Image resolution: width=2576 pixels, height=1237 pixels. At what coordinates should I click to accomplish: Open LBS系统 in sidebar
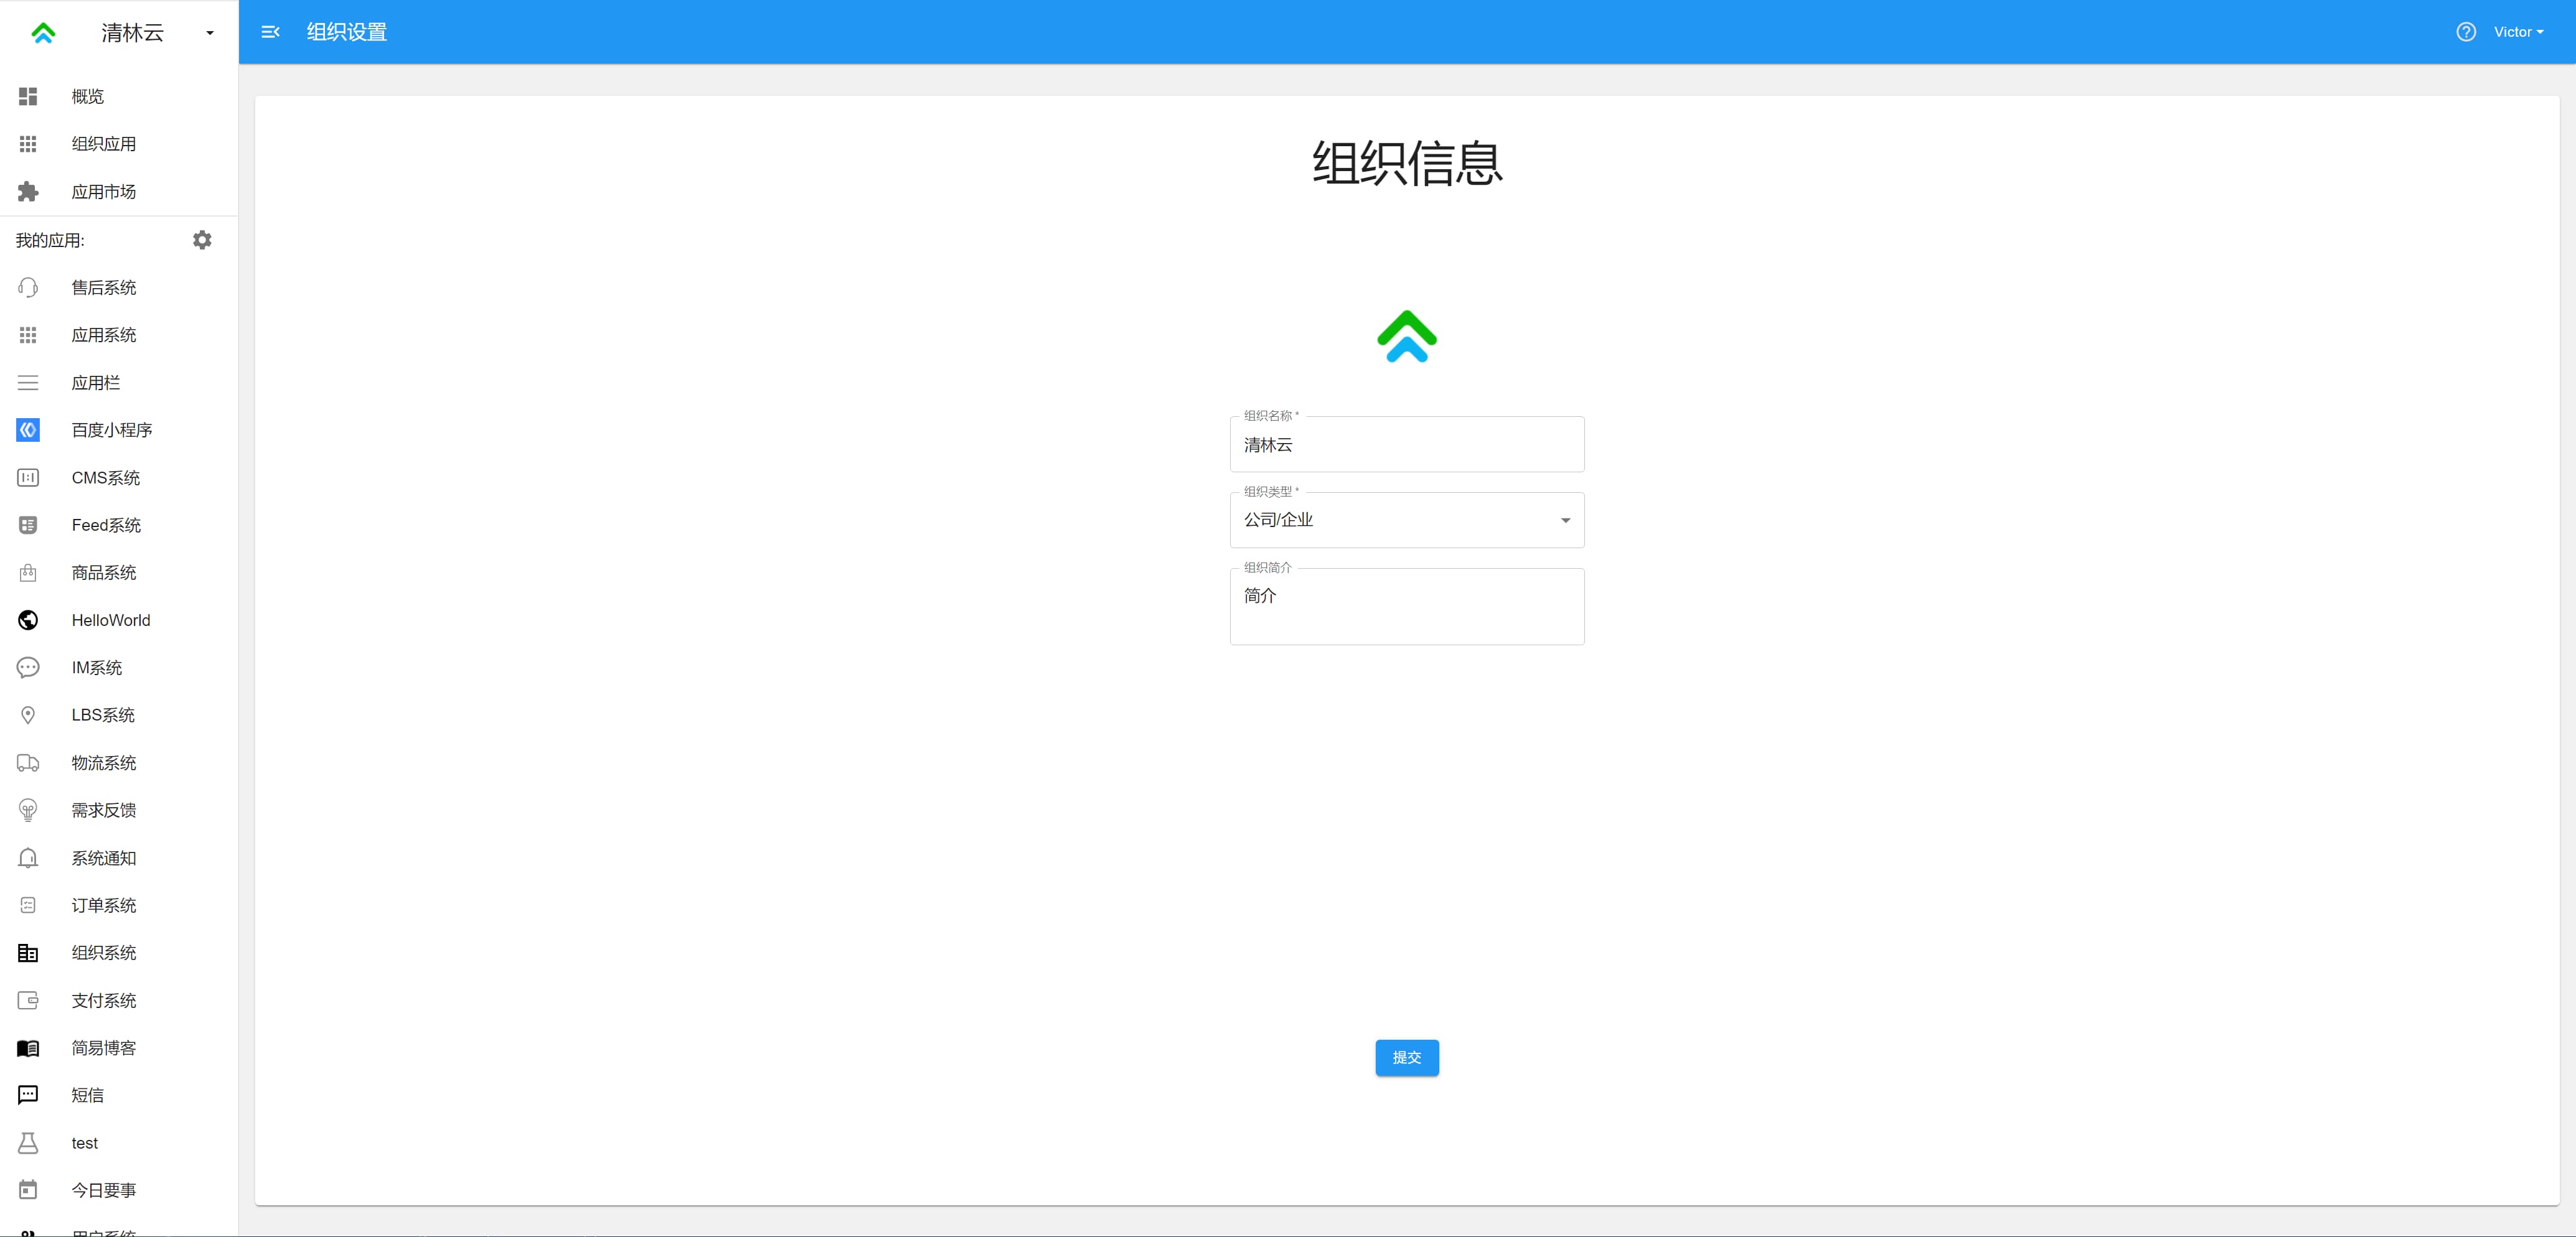pos(119,716)
